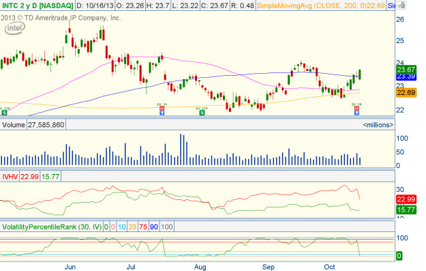Click the orange 22.69 moving average bubble
This screenshot has width=426, height=271.
click(406, 93)
